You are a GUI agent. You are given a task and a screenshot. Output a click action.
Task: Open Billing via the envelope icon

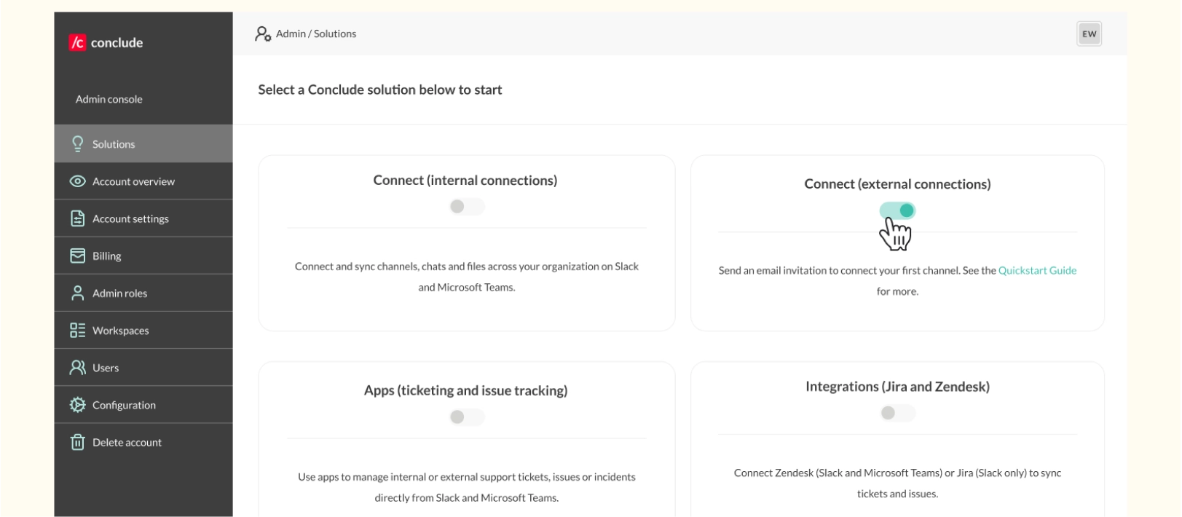tap(77, 255)
